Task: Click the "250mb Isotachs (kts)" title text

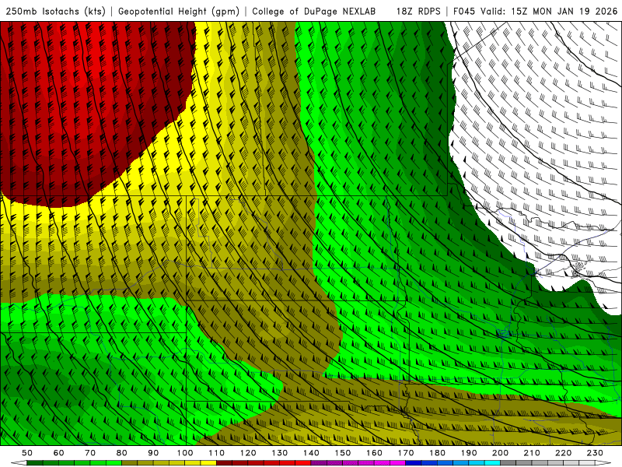Action: tap(55, 12)
